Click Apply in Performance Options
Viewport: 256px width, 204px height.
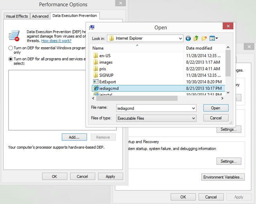point(110,177)
